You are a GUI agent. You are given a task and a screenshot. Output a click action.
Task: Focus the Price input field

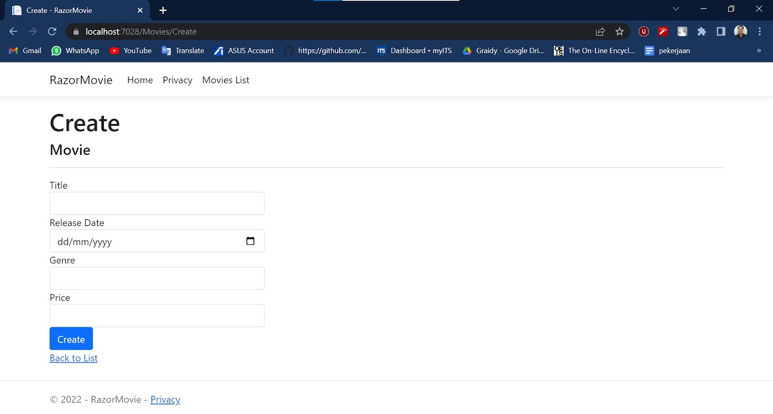click(x=157, y=316)
